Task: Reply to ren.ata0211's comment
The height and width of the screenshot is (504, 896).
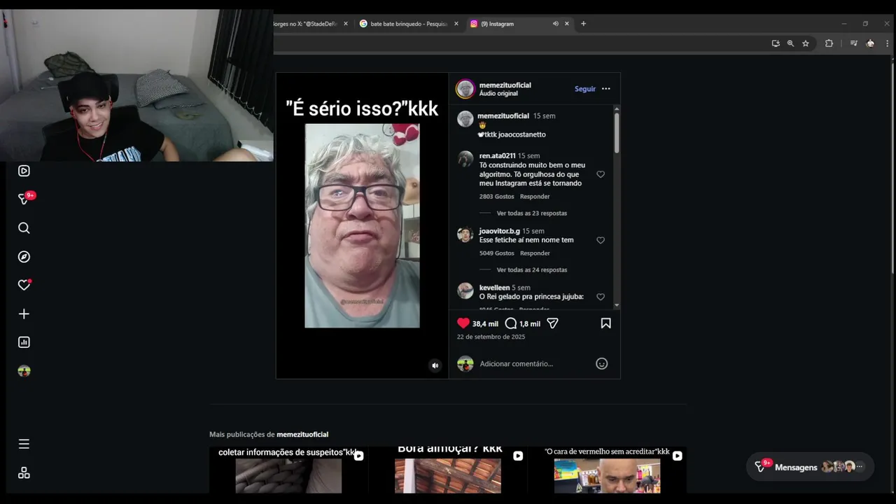Action: tap(535, 197)
